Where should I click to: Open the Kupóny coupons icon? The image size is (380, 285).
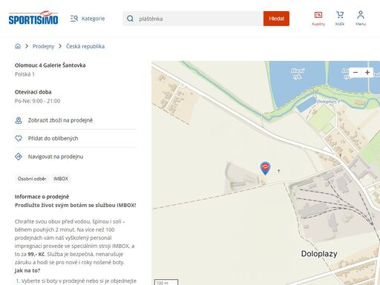[318, 19]
